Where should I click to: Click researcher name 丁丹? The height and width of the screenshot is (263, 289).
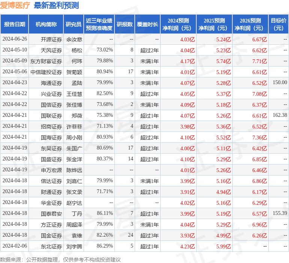point(77,213)
